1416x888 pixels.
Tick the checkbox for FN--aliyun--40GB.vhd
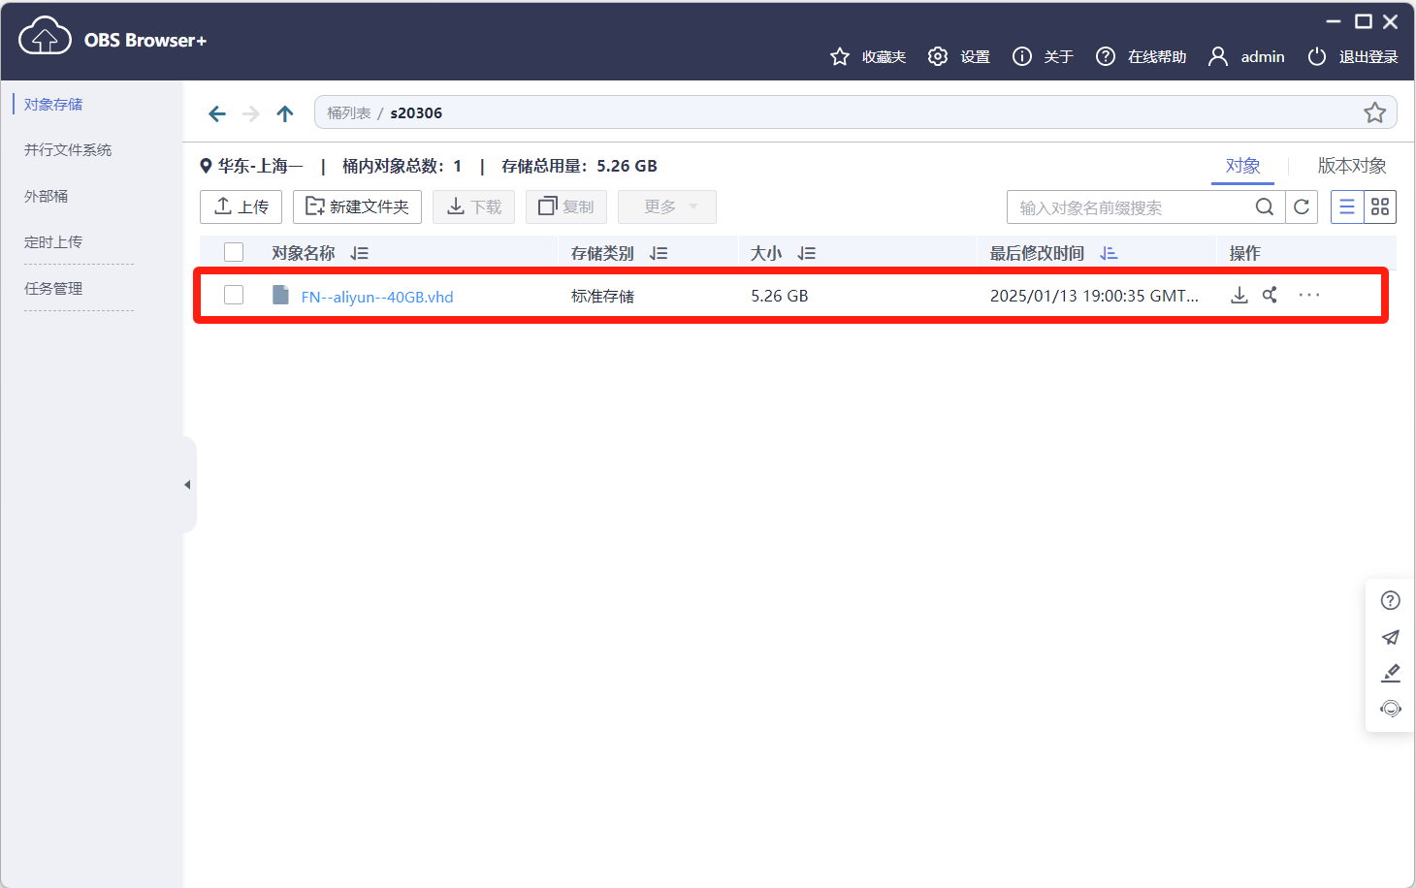[x=234, y=295]
